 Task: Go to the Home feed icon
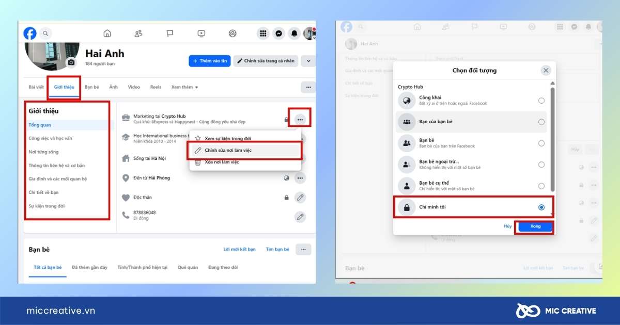pos(107,34)
